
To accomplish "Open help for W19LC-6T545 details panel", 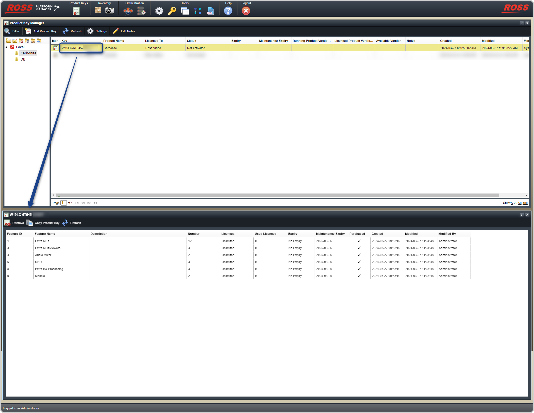I will pyautogui.click(x=521, y=215).
